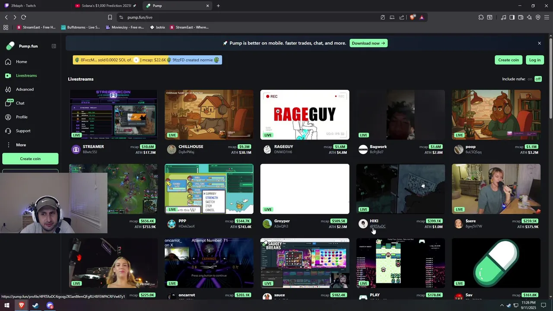Click the share page icon

click(x=402, y=17)
